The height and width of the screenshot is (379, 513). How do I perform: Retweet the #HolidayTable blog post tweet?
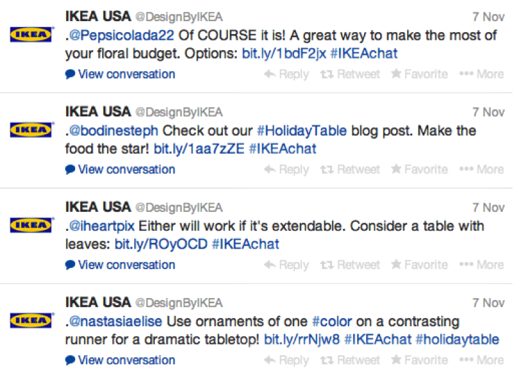350,170
